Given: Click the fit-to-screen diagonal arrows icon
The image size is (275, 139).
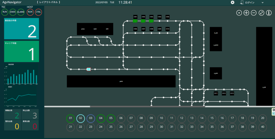Looking at the screenshot, I should click(x=261, y=13).
